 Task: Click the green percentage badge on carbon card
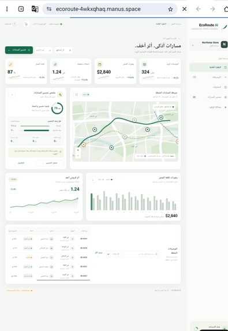click(x=13, y=180)
